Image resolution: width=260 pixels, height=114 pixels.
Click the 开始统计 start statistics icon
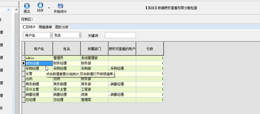(60, 6)
